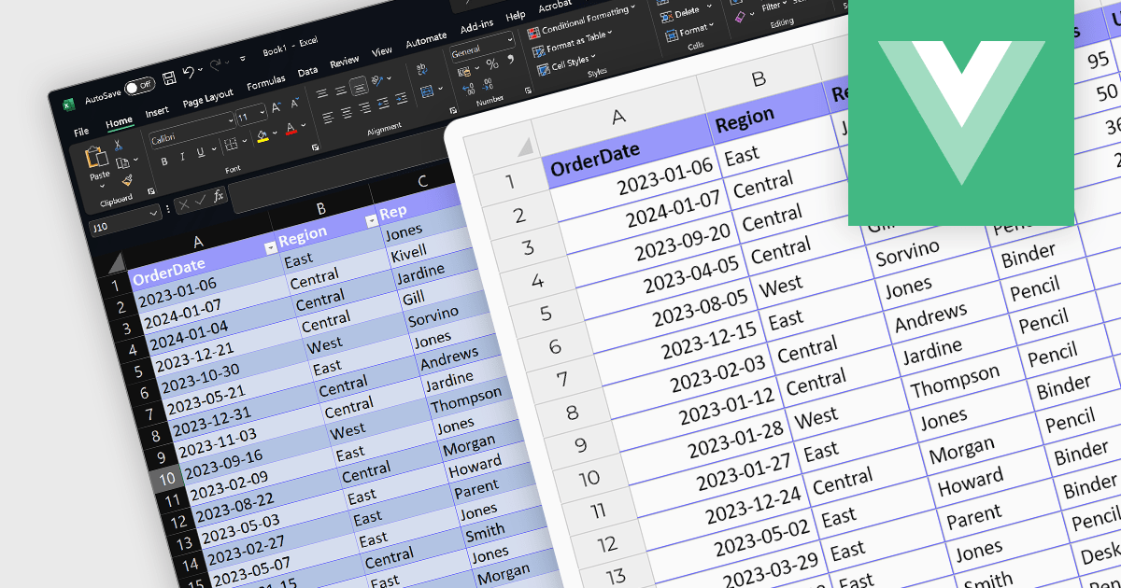Image resolution: width=1121 pixels, height=588 pixels.
Task: Click the Format as Table button
Action: 574,41
